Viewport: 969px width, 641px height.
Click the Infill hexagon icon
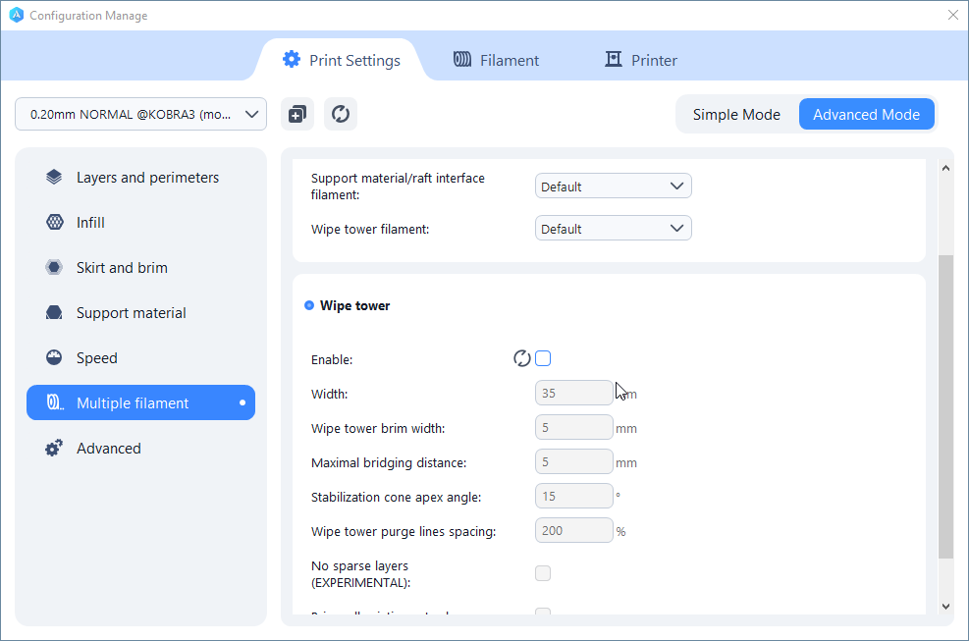click(55, 223)
